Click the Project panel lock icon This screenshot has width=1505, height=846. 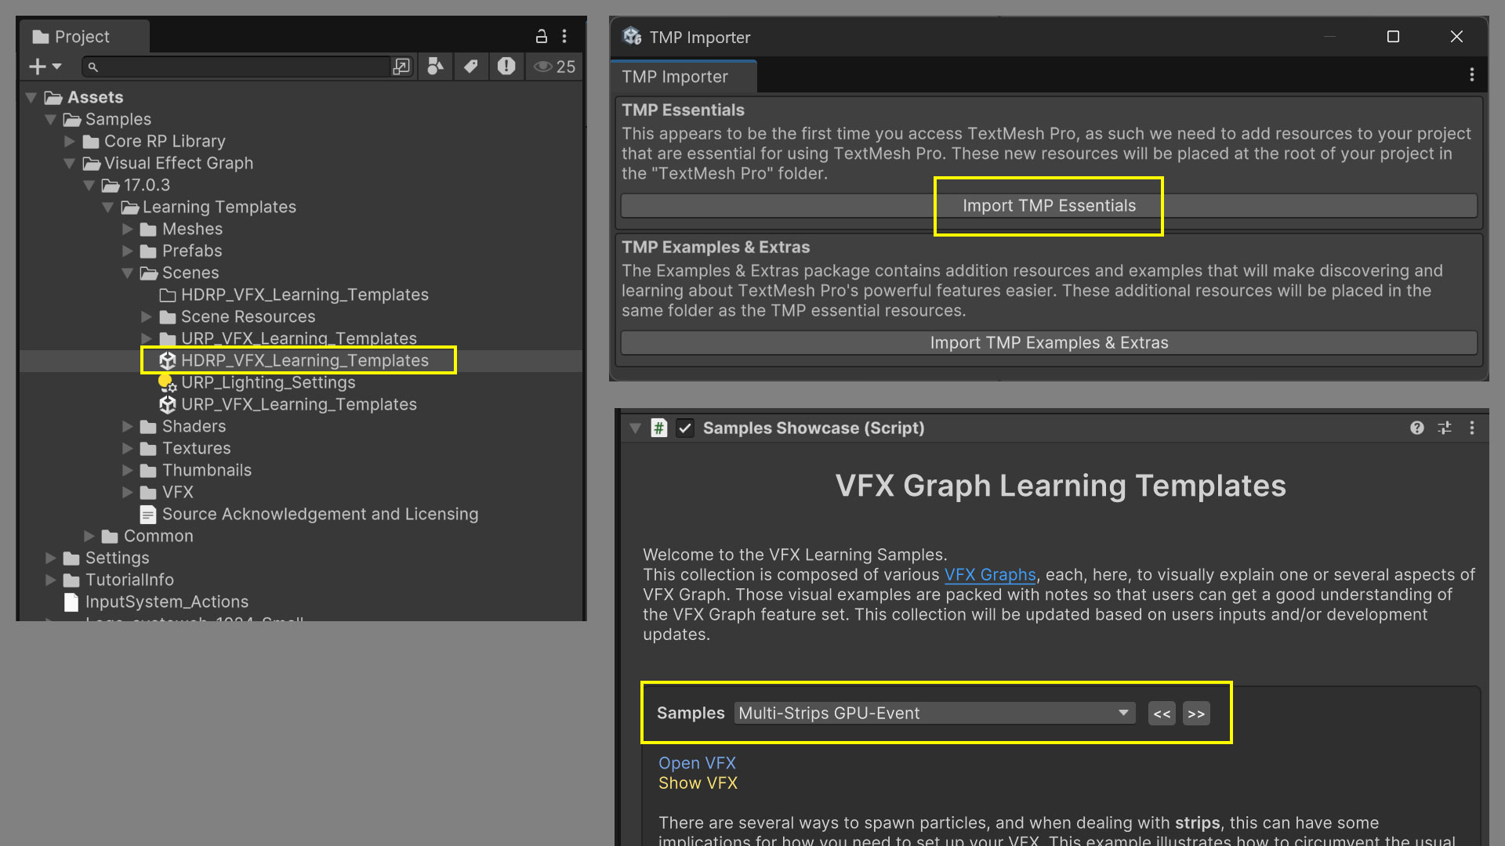541,37
